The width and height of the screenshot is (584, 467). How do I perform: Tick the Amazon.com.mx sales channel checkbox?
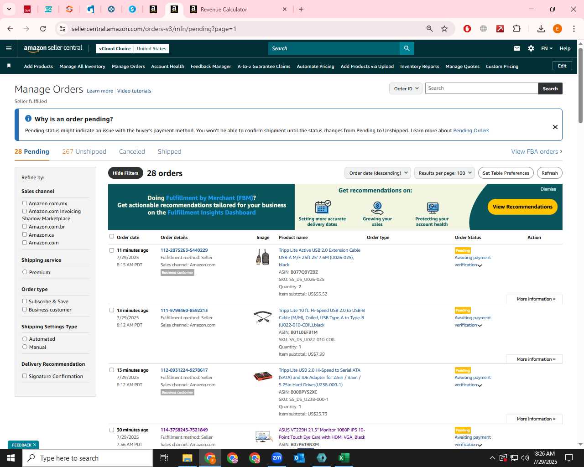25,203
